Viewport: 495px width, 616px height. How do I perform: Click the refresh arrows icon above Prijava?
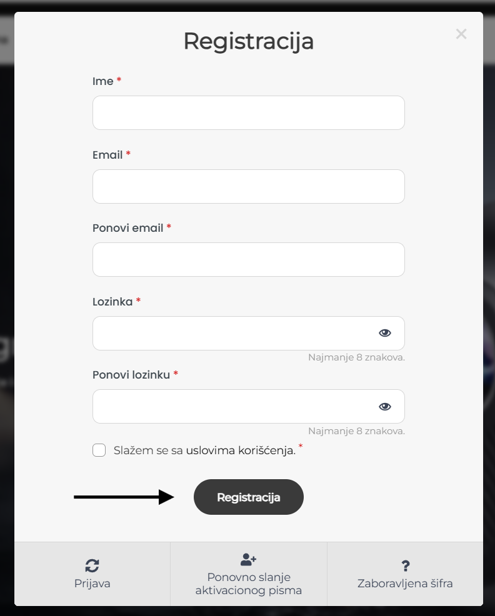pos(92,566)
